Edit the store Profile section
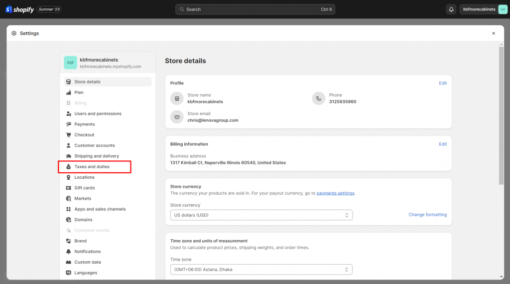Viewport: 510px width, 284px height. click(443, 83)
